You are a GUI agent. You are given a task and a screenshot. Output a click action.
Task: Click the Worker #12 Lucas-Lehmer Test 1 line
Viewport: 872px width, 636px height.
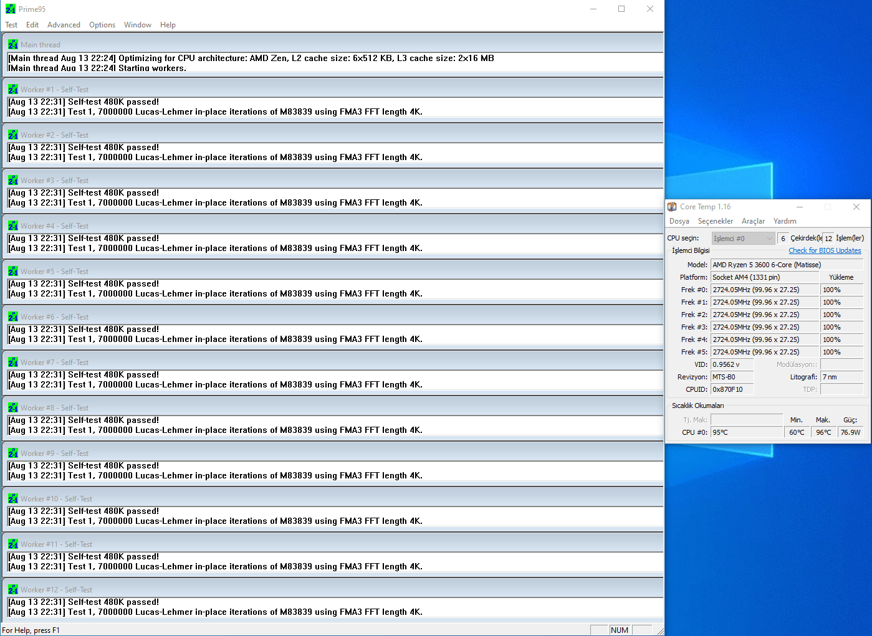[x=216, y=612]
